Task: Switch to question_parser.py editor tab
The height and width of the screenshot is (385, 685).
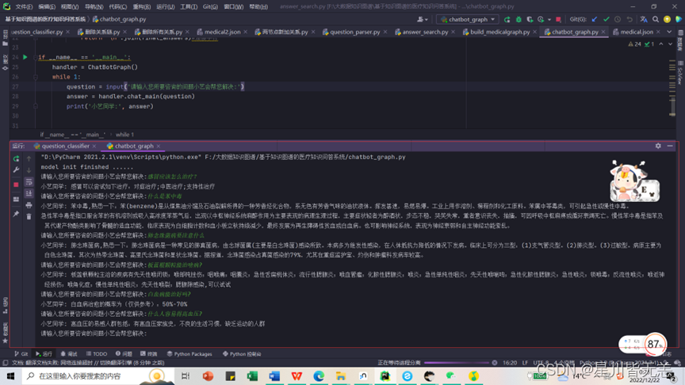Action: point(354,32)
